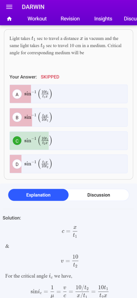Open the partially visible Discussion nav tab
Screen dimensions: 137x298
pos(130,19)
